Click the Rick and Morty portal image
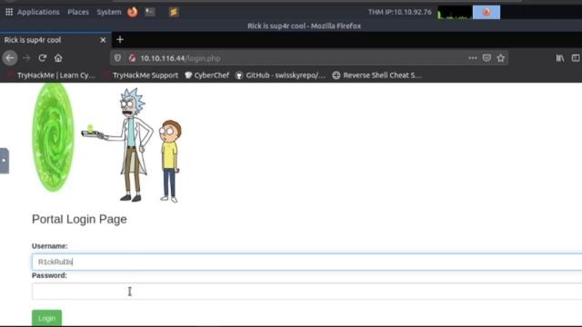Viewport: 582px width, 327px height. point(107,143)
